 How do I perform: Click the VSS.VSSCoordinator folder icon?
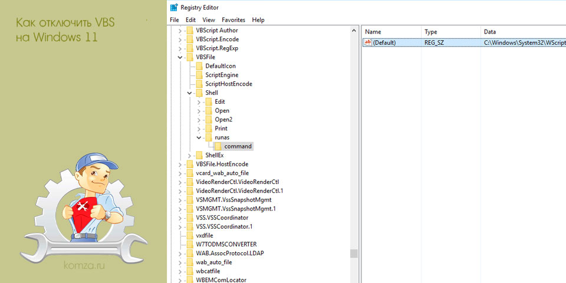(190, 218)
